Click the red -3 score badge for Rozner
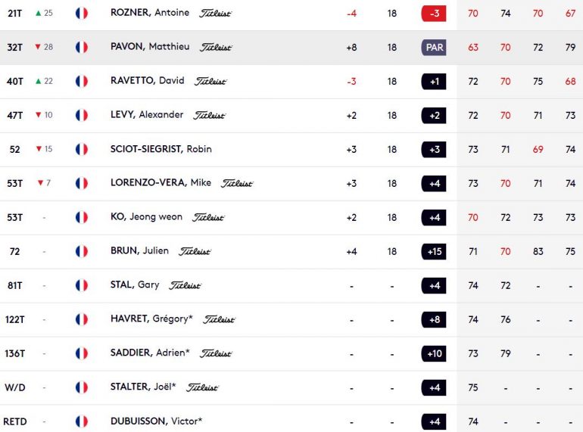This screenshot has height=432, width=583. coord(434,14)
